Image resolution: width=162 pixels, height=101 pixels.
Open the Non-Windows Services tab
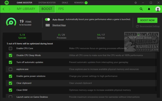pos(140,36)
